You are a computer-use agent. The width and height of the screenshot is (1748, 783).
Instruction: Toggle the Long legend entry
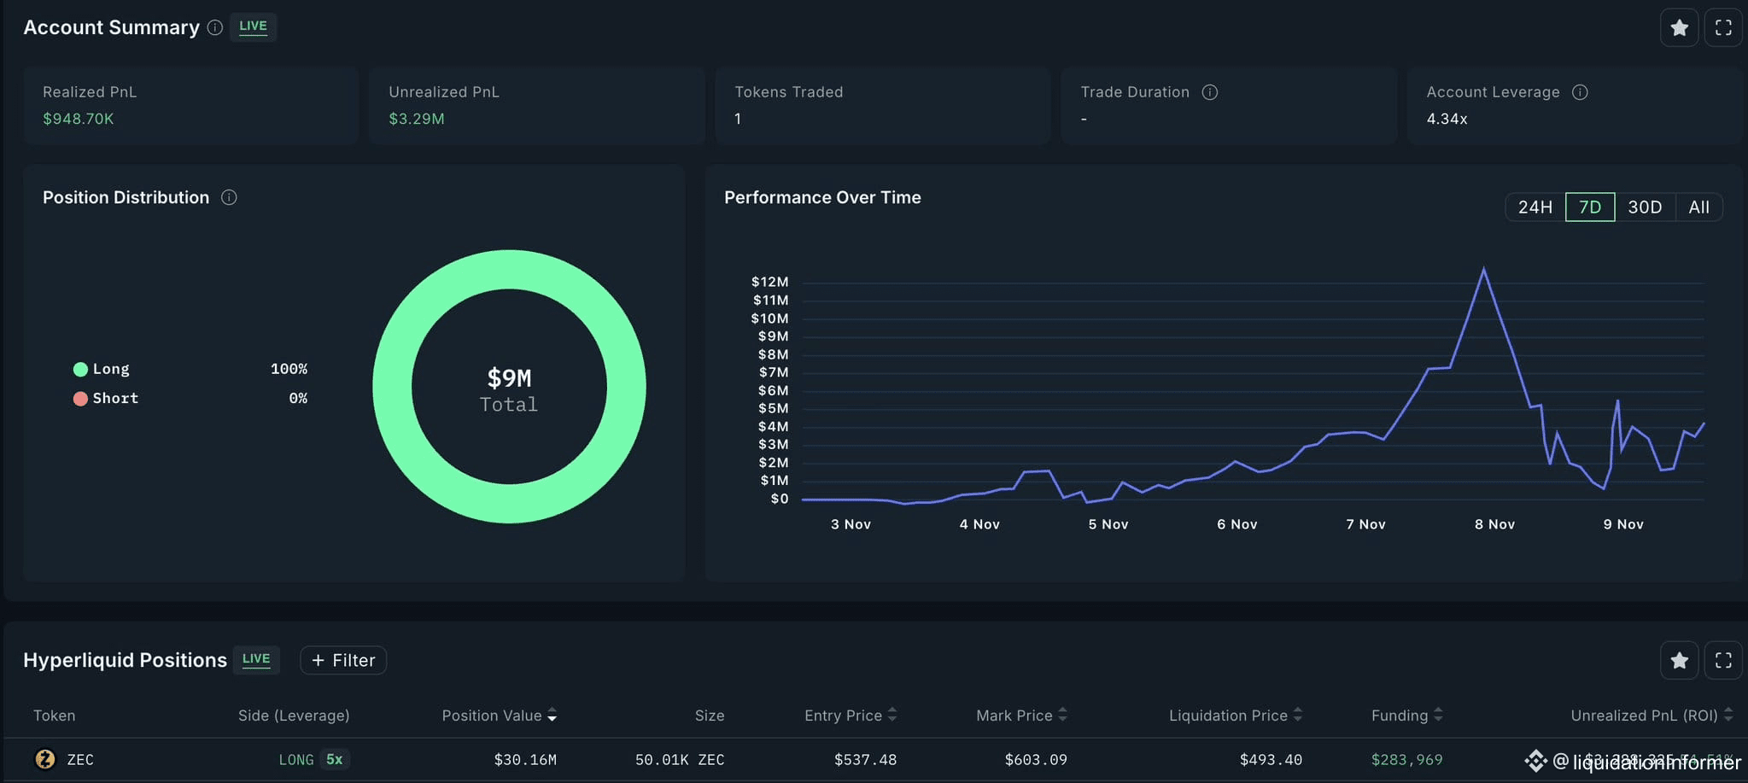102,369
